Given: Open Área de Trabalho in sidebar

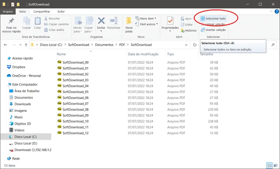Looking at the screenshot, I should [x=24, y=91].
